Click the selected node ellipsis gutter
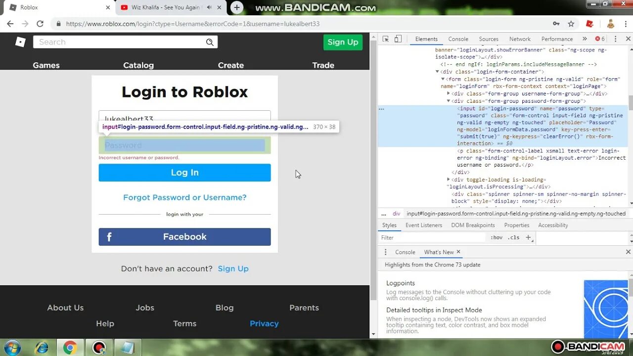 381,109
